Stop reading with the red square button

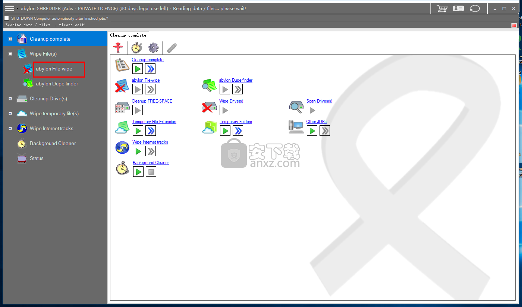[x=514, y=25]
